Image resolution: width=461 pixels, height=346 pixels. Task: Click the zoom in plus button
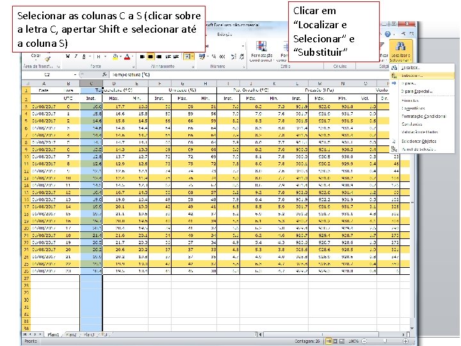[406, 342]
